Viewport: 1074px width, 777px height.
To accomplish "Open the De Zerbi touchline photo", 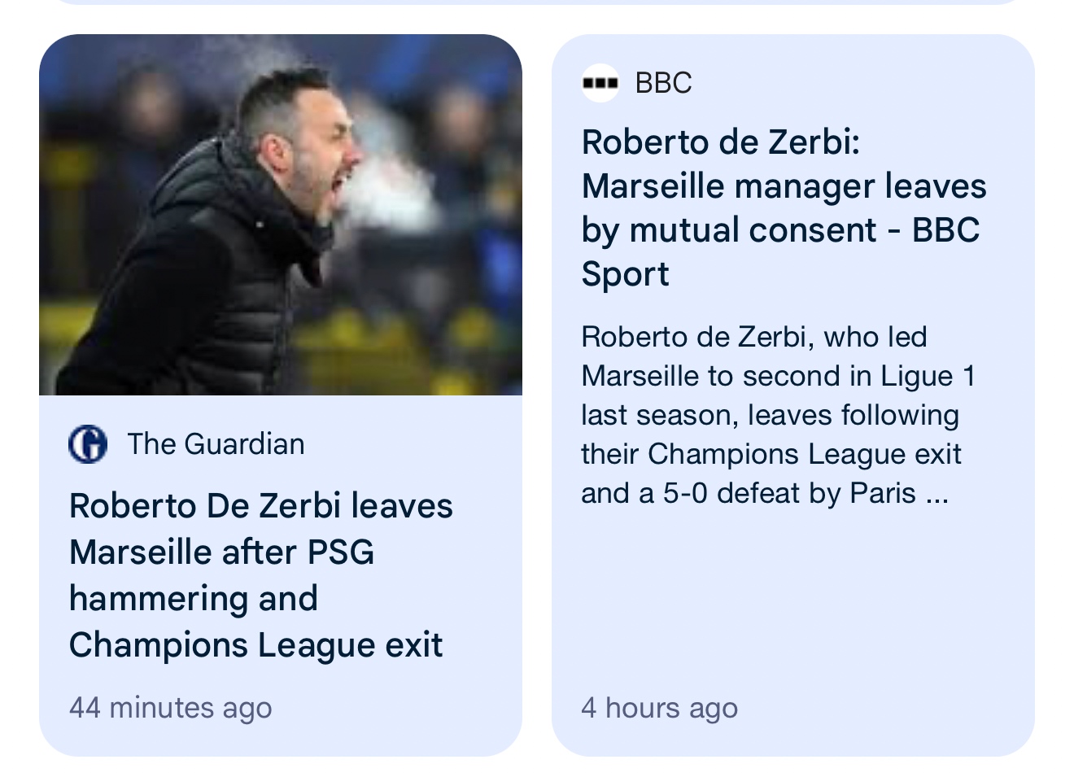I will pos(281,215).
